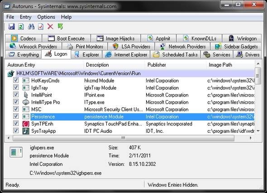Click the Find binoculars icon
Screen dimensions: 267x193
tap(31, 27)
